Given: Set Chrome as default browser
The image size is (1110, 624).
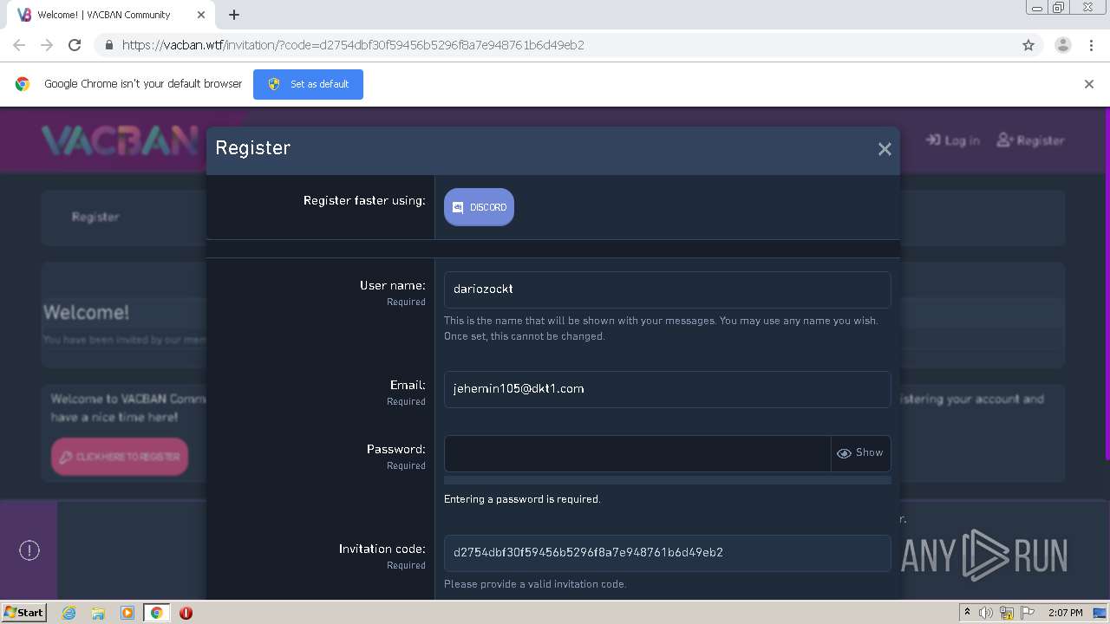Looking at the screenshot, I should coord(308,84).
